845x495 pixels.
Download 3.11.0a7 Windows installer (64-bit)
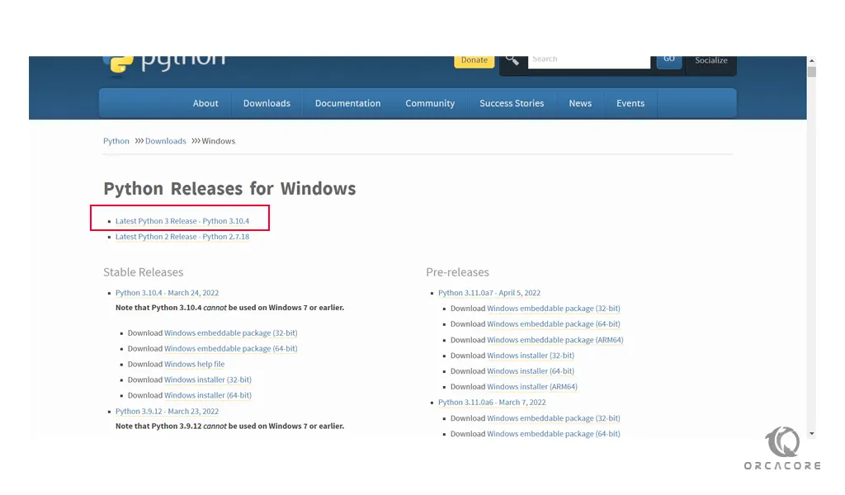pyautogui.click(x=531, y=371)
